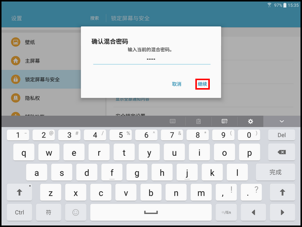
Task: Select 锁定屏幕与安全 sidebar item
Action: coord(41,80)
